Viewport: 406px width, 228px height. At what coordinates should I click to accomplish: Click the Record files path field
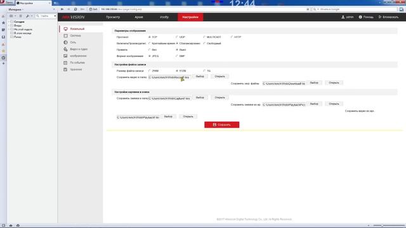pos(169,77)
